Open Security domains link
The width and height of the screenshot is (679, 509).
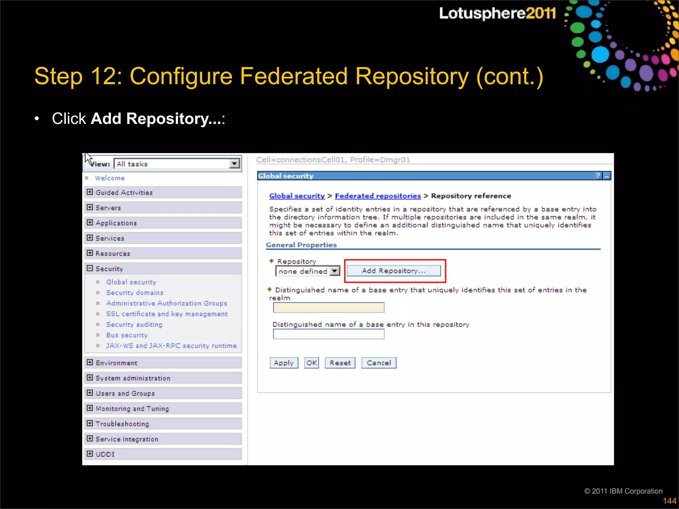(135, 293)
